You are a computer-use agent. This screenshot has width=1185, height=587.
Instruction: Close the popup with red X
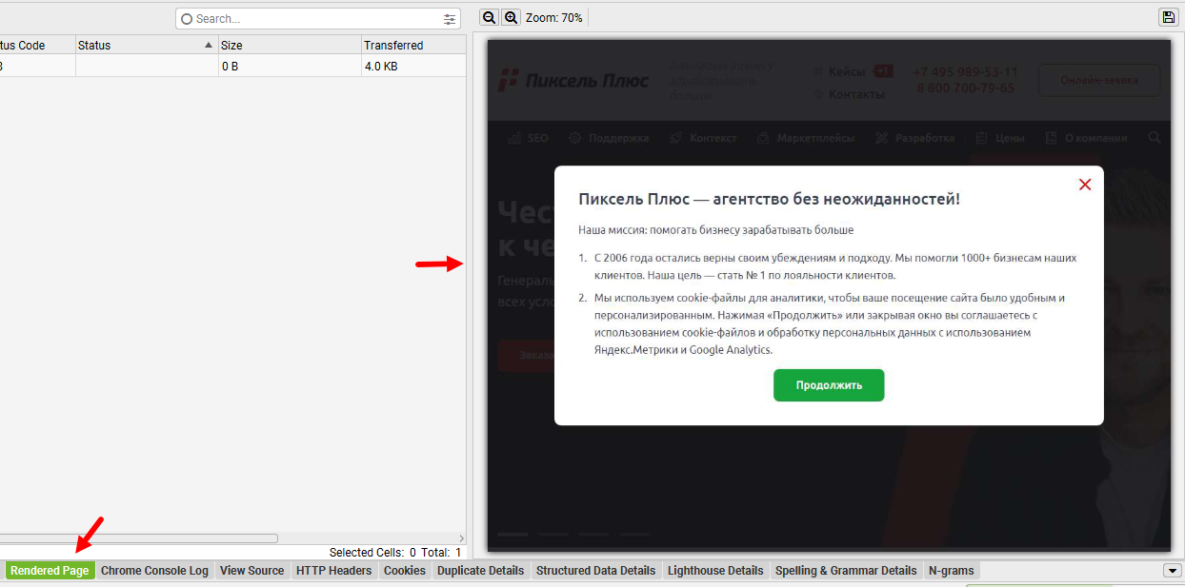(1084, 185)
